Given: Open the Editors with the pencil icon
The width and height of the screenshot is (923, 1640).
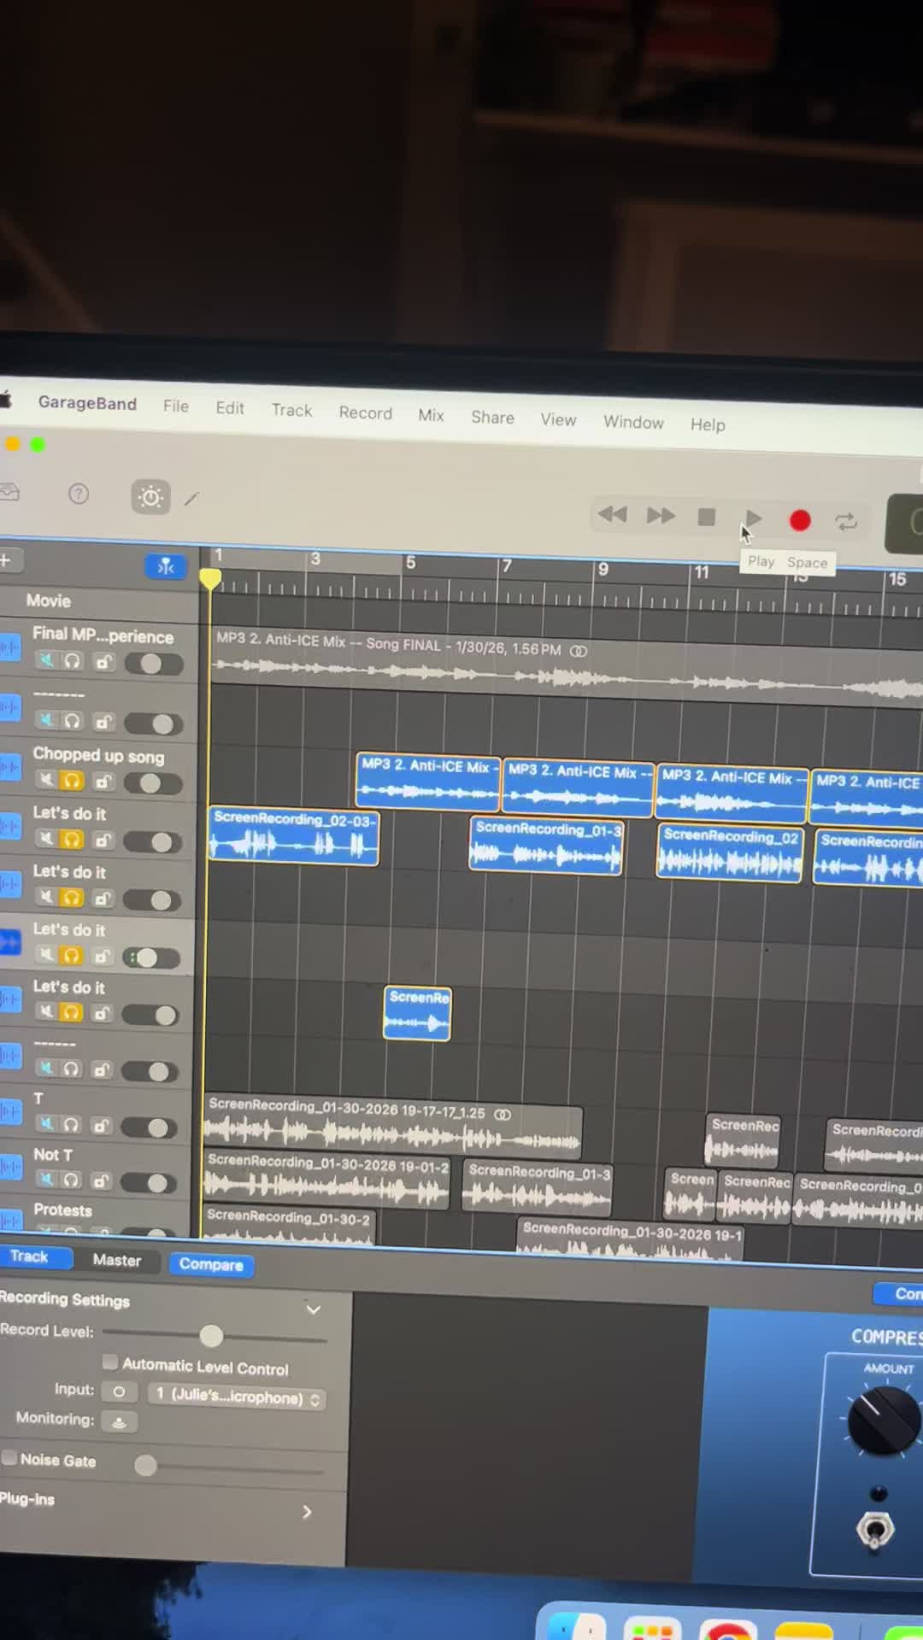Looking at the screenshot, I should click(191, 498).
